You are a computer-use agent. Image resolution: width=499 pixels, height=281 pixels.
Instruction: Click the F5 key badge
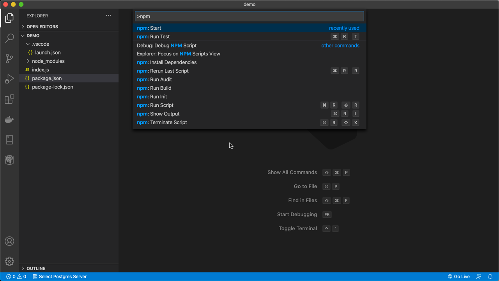tap(327, 215)
